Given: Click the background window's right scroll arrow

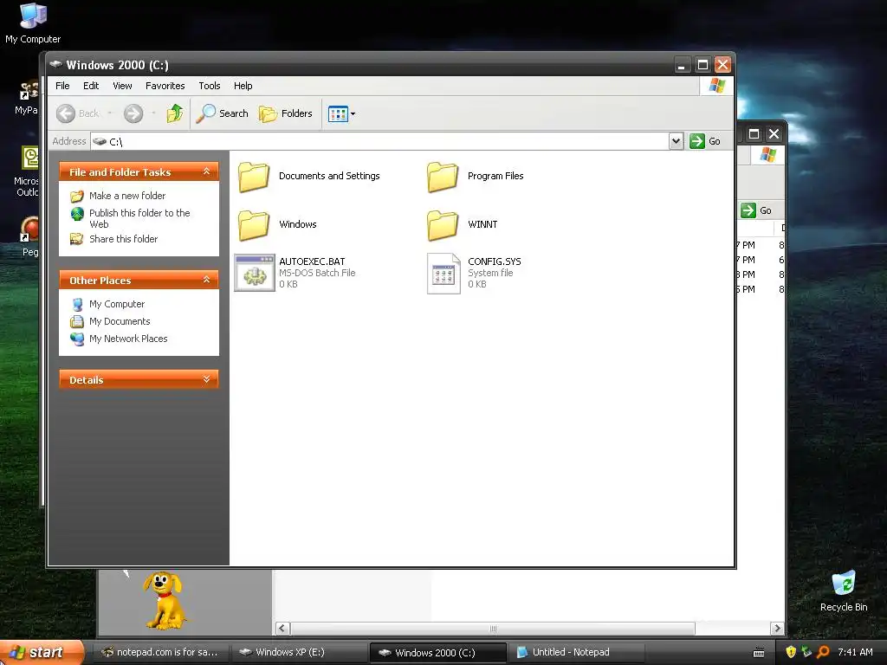Looking at the screenshot, I should 777,629.
